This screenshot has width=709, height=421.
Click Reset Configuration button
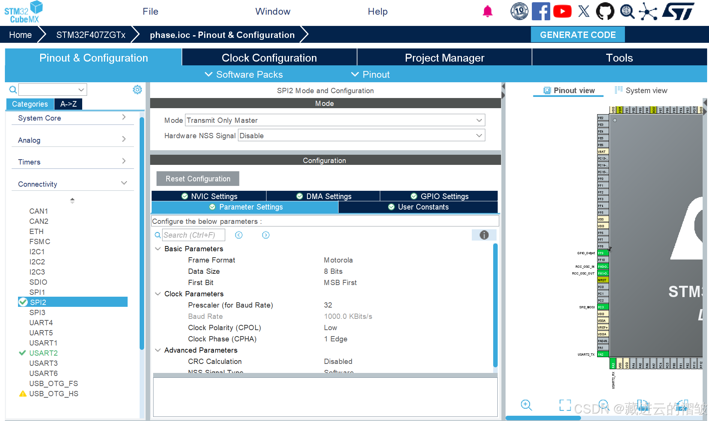[x=198, y=179]
